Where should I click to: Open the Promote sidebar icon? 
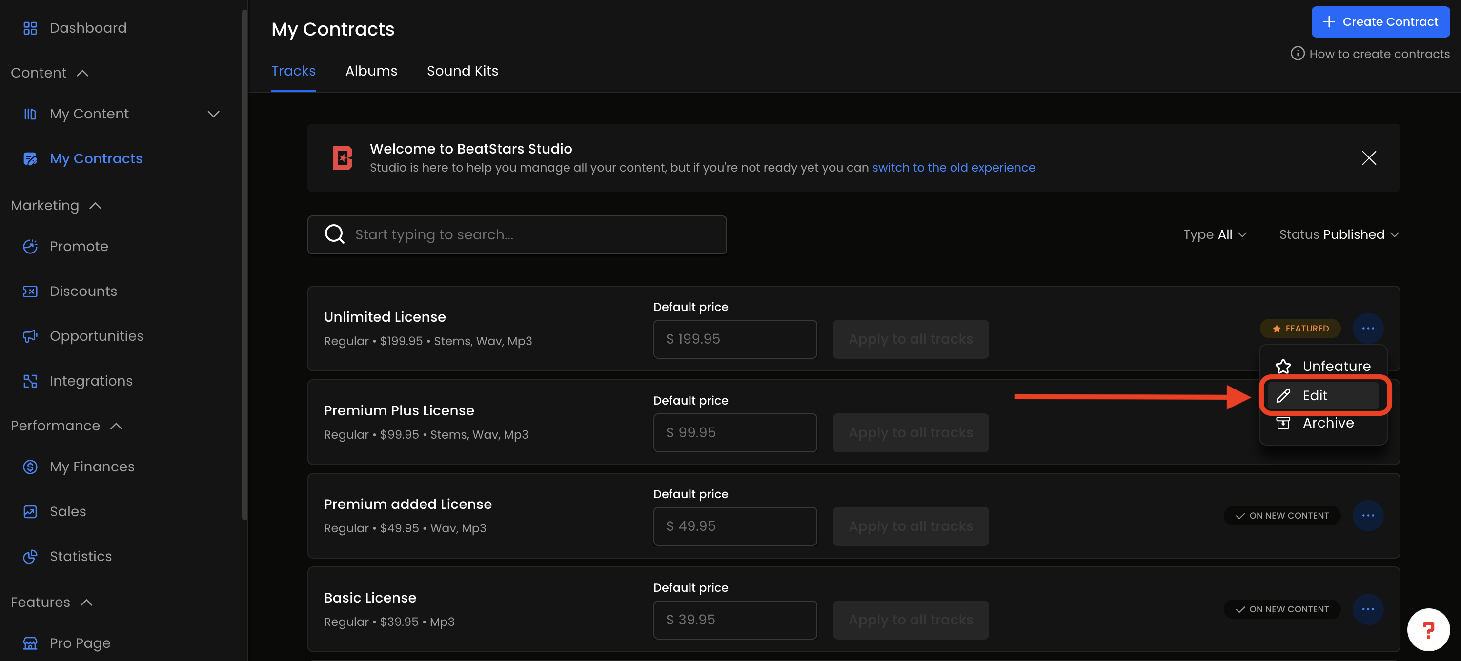pyautogui.click(x=30, y=246)
